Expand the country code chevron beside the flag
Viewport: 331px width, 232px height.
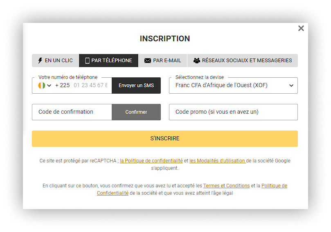click(49, 86)
